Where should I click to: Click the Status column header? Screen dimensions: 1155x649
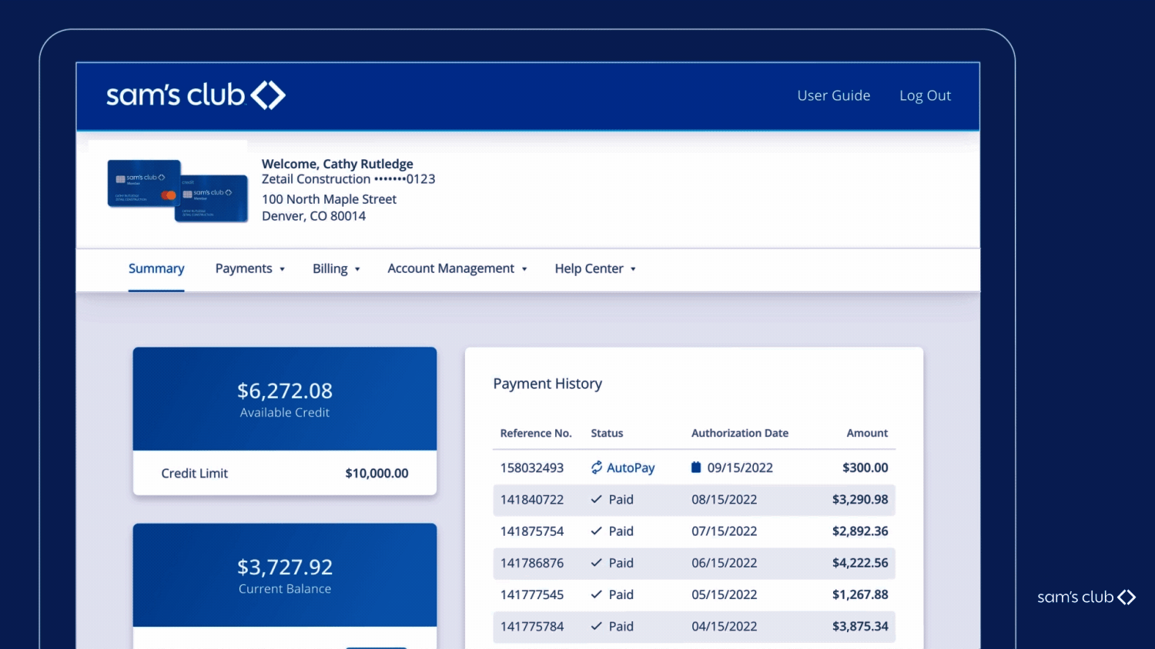[607, 434]
